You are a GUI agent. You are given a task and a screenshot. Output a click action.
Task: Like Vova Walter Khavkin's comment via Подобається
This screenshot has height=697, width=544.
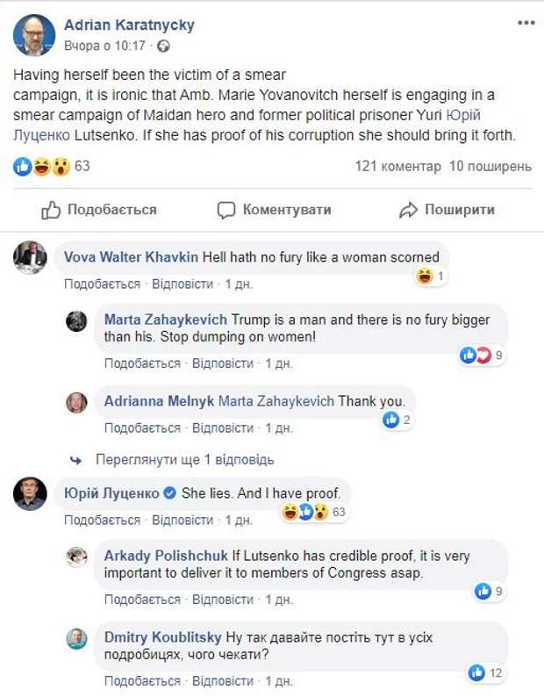point(102,284)
